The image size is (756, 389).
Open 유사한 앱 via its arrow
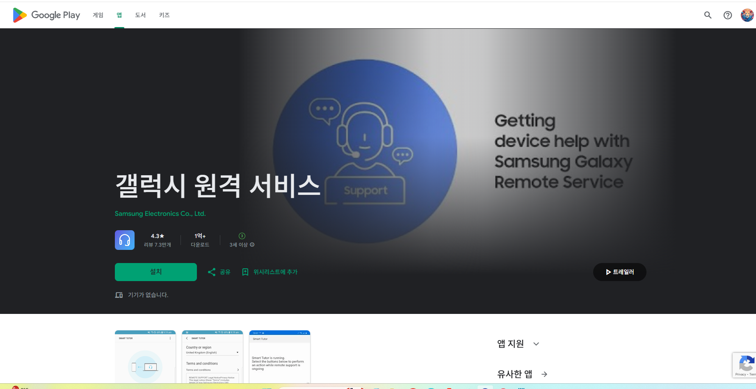point(544,374)
